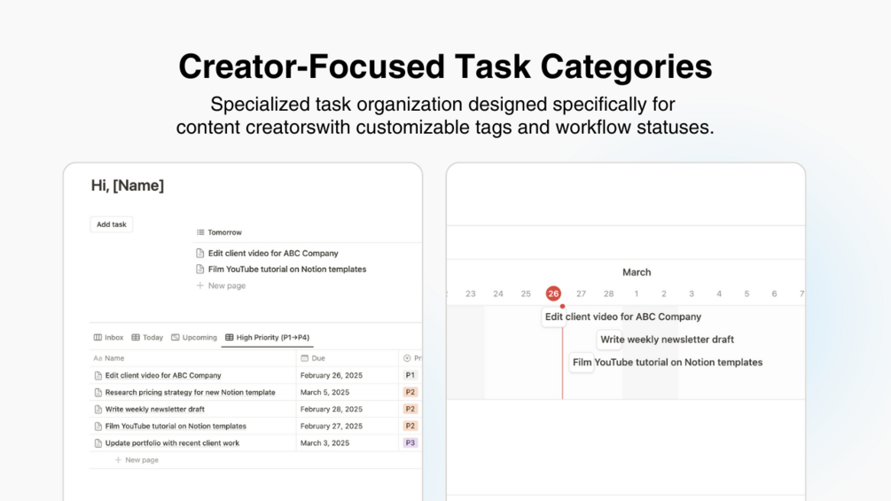This screenshot has width=891, height=501.
Task: Click New page below the priority table
Action: pos(142,460)
